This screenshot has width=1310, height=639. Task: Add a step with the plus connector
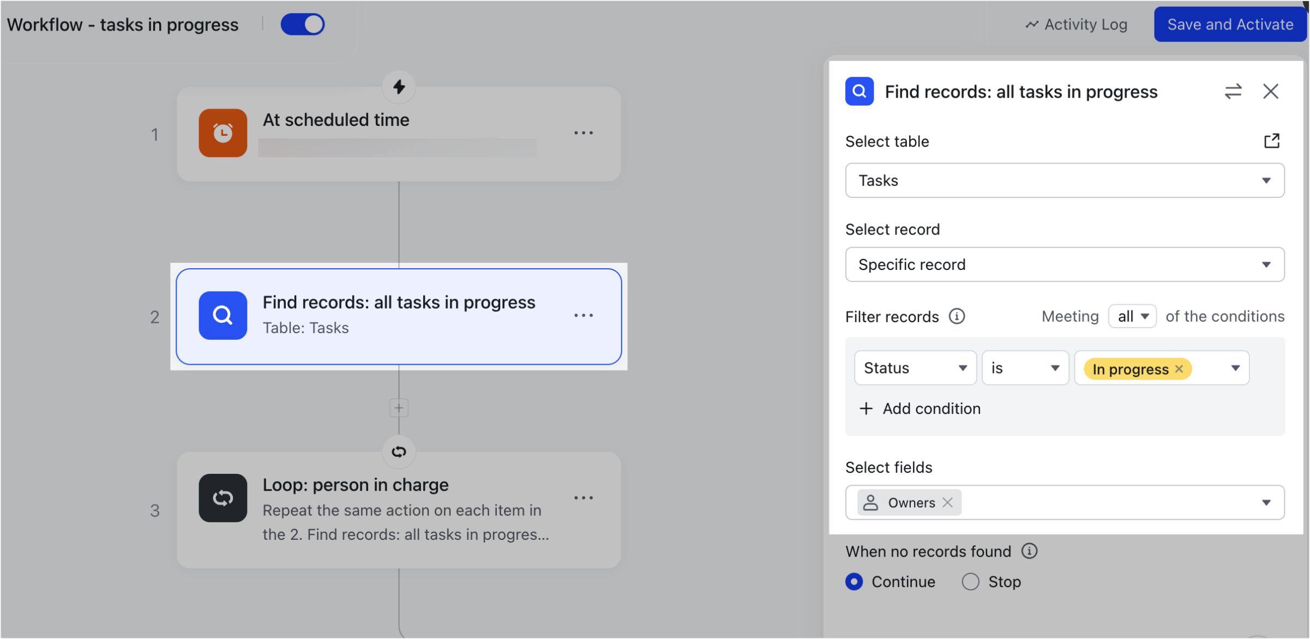point(399,408)
